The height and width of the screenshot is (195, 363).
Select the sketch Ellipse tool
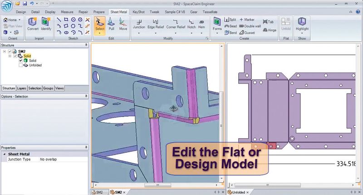[66, 32]
